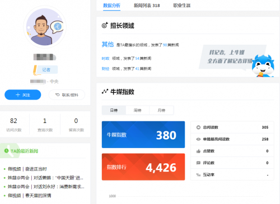Image resolution: width=280 pixels, height=204 pixels.
Task: Open the 时政 field link
Action: coord(105,59)
